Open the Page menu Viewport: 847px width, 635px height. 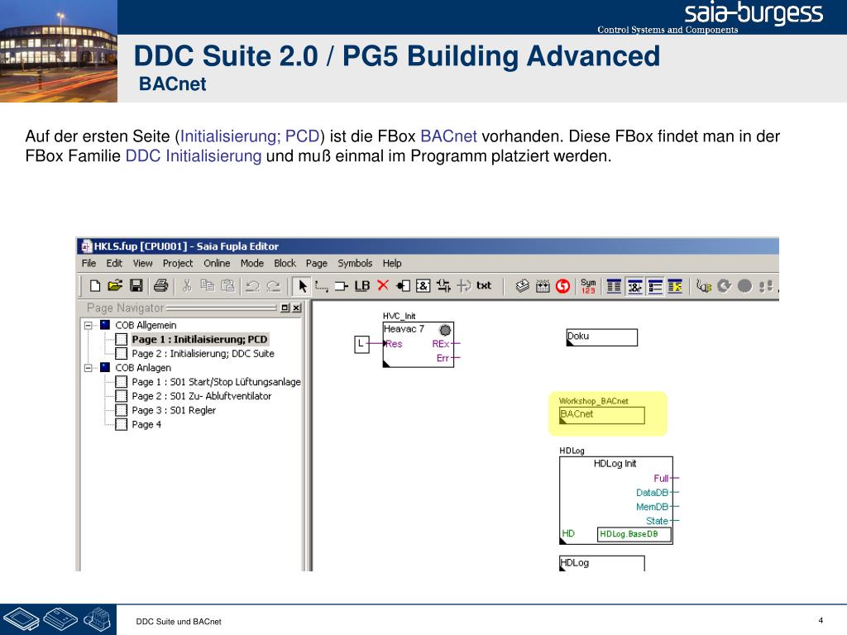coord(317,263)
